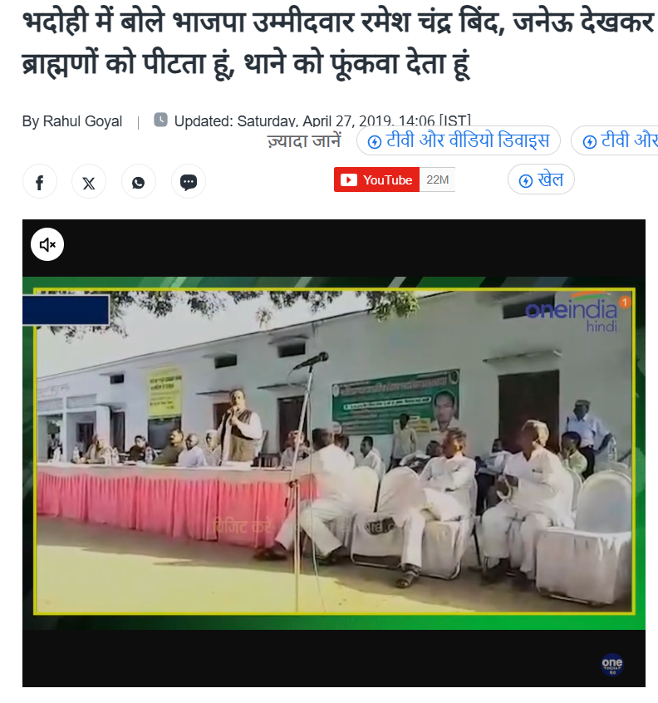The height and width of the screenshot is (703, 658).
Task: Share article via WhatsApp icon
Action: 139,182
